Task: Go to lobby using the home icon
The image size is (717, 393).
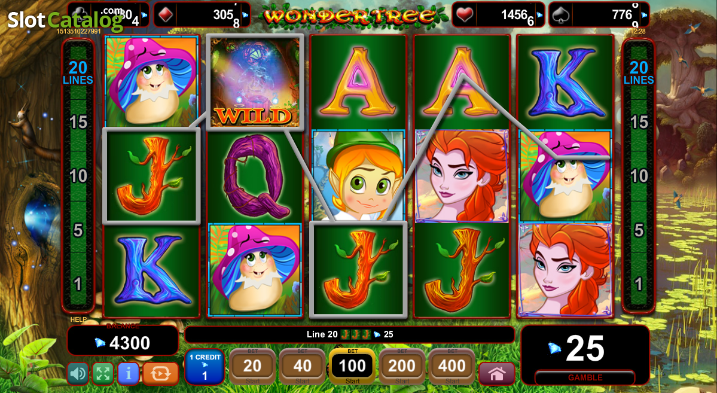Action: [496, 374]
